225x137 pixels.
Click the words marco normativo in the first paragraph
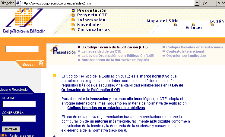pyautogui.click(x=155, y=76)
